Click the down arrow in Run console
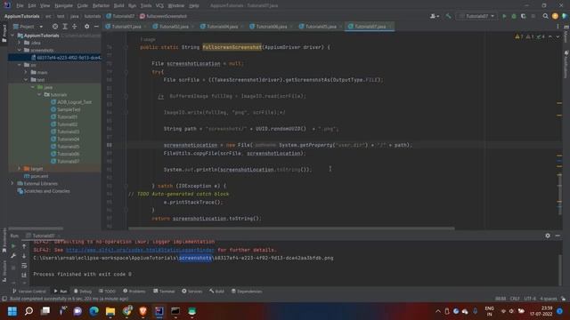This screenshot has width=570, height=320. click(24, 256)
